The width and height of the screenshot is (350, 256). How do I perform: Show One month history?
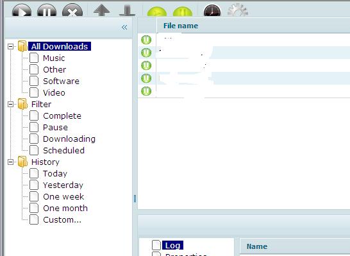click(x=65, y=208)
